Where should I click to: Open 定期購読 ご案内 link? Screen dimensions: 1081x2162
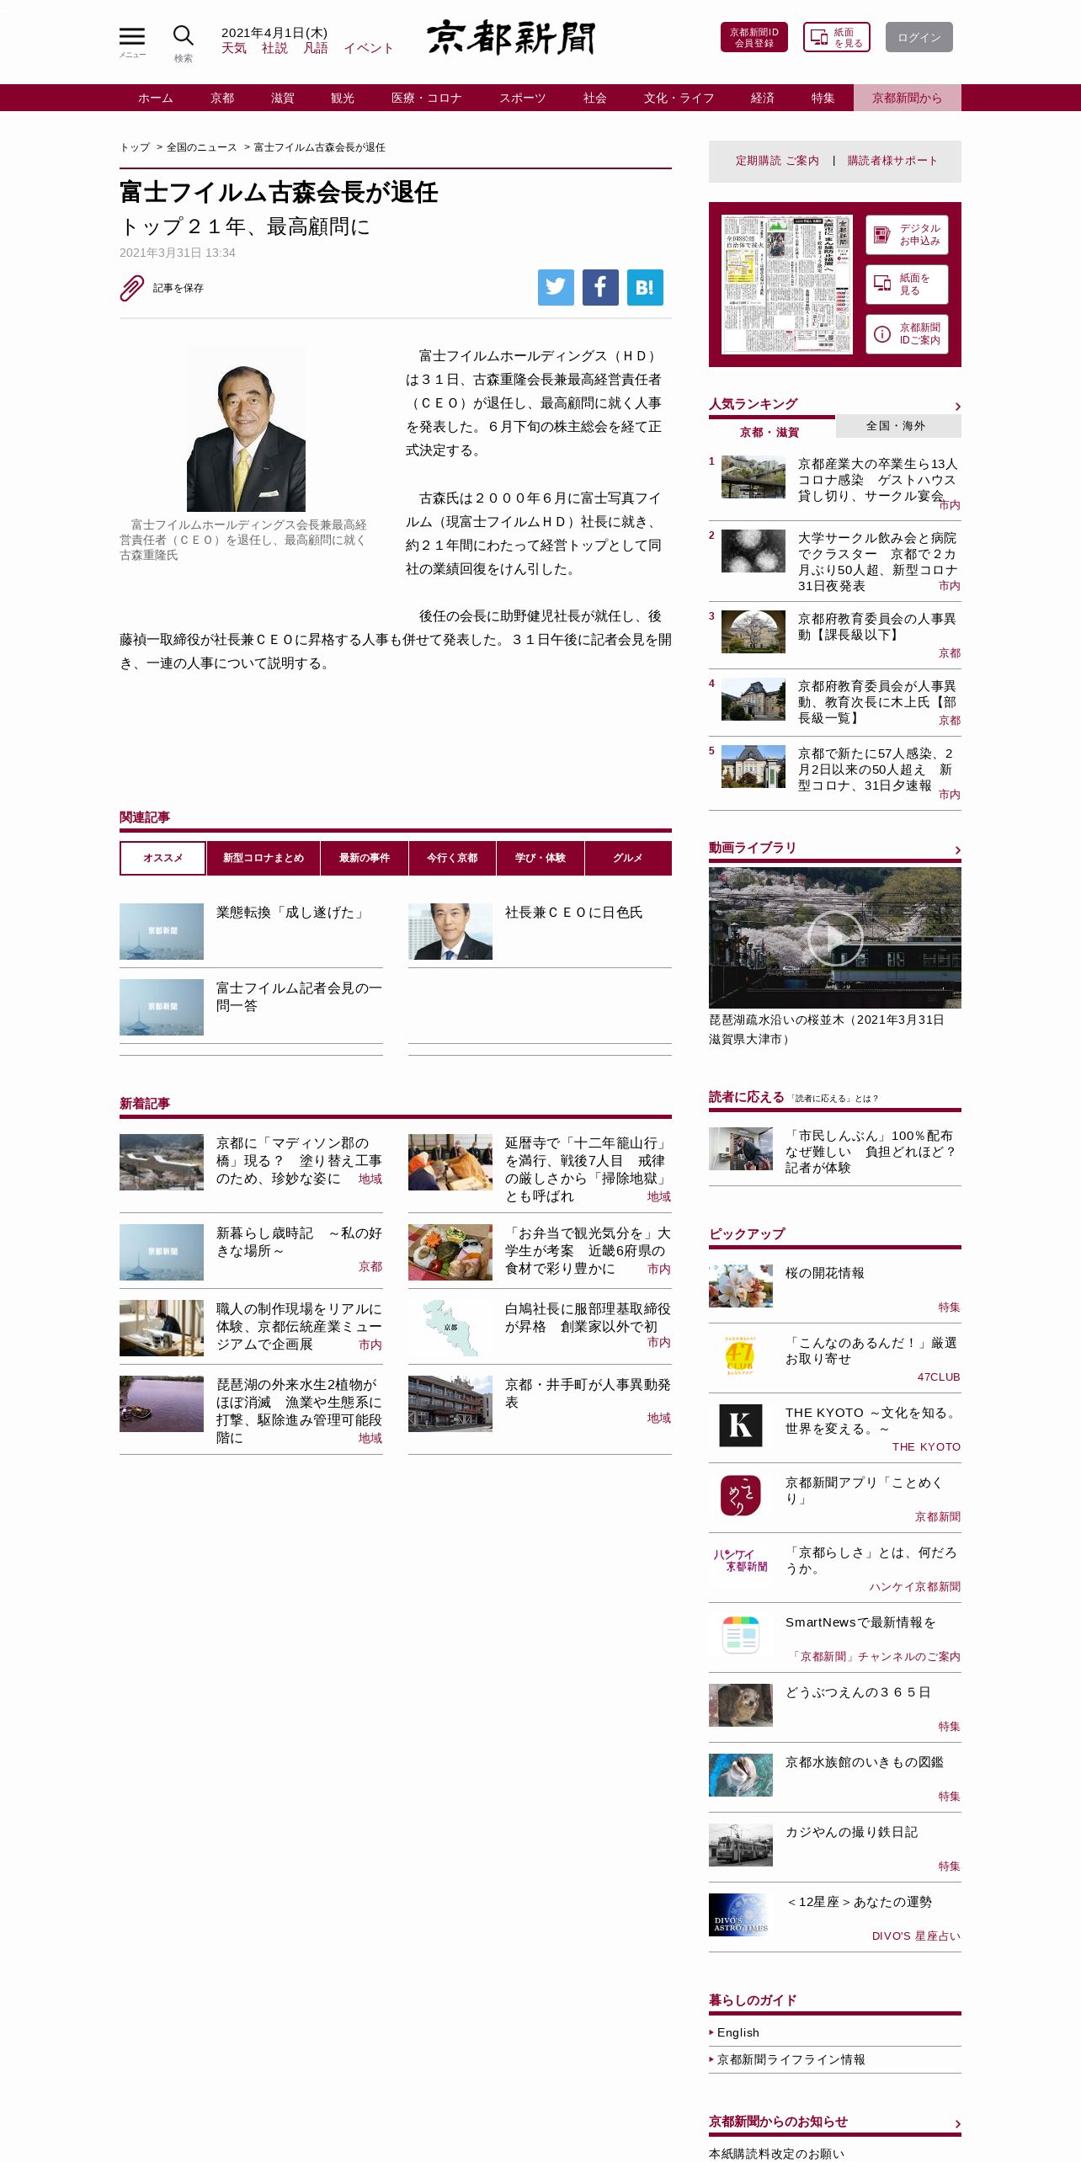point(777,161)
